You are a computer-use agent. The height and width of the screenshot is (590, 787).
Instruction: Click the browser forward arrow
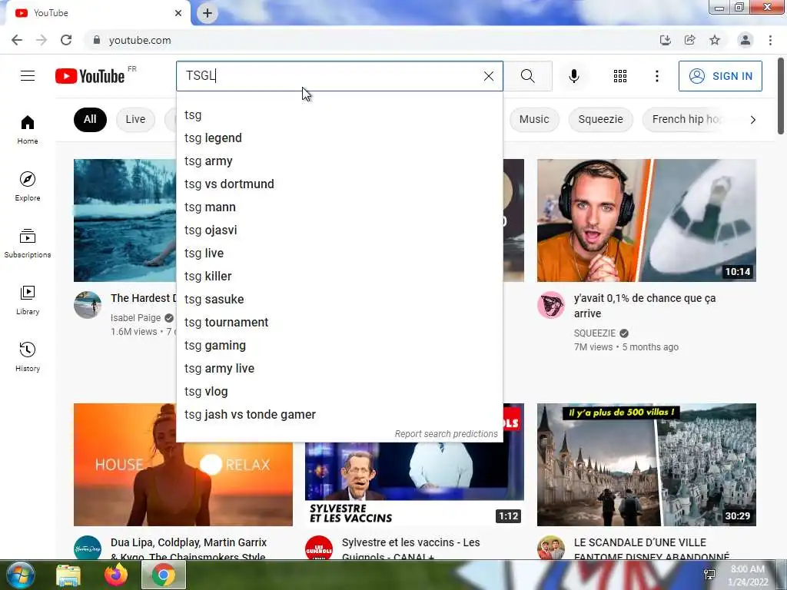[42, 40]
